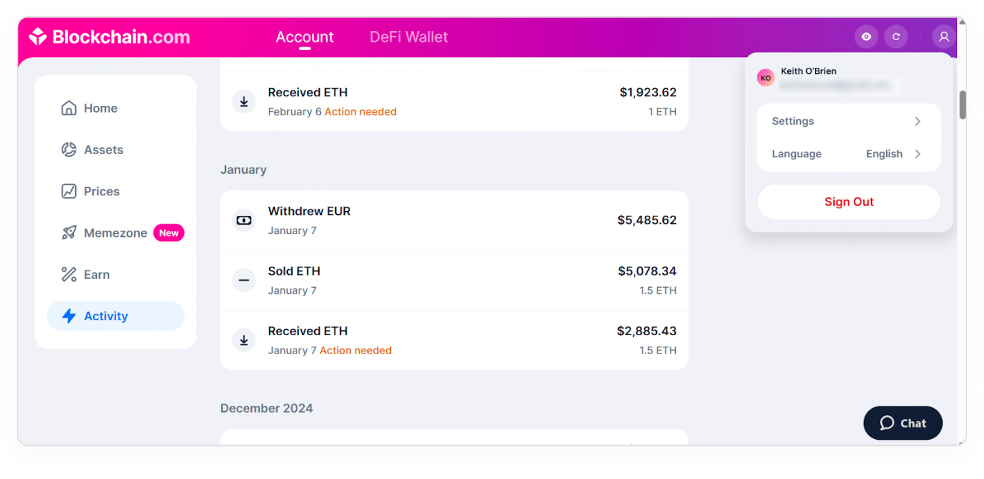Open the Chat support button
This screenshot has height=479, width=984.
903,423
